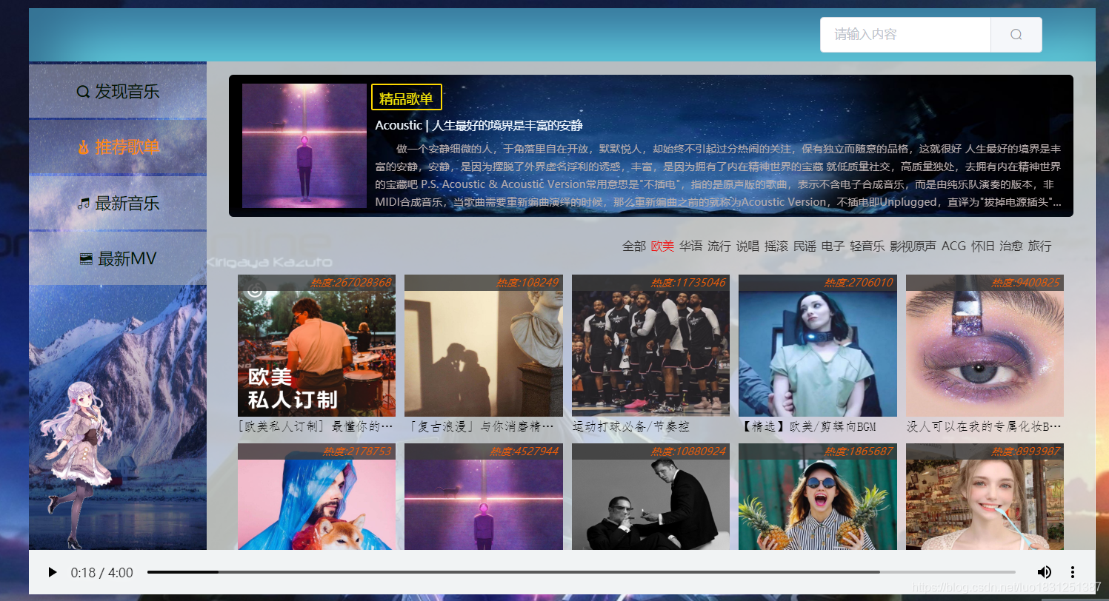Open the 运动打球必备 playlist cover
The width and height of the screenshot is (1109, 601).
(650, 346)
